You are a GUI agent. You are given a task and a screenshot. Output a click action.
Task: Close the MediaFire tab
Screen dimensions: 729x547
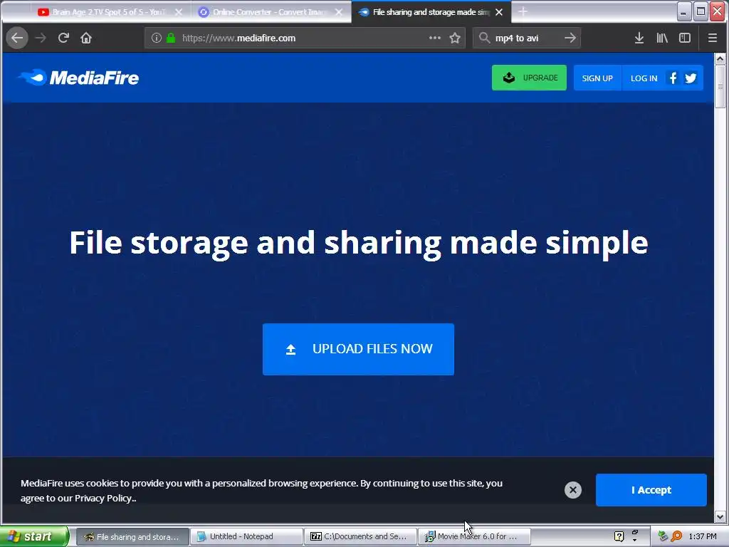tap(499, 12)
